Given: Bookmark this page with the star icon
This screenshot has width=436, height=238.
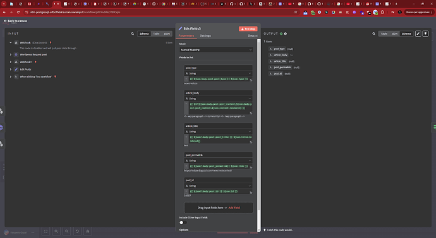Looking at the screenshot, I should click(x=296, y=12).
